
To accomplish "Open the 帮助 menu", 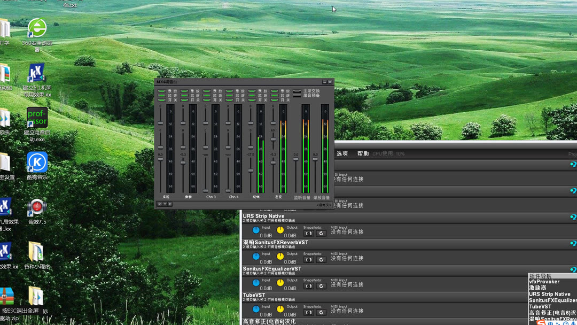I will [x=363, y=153].
